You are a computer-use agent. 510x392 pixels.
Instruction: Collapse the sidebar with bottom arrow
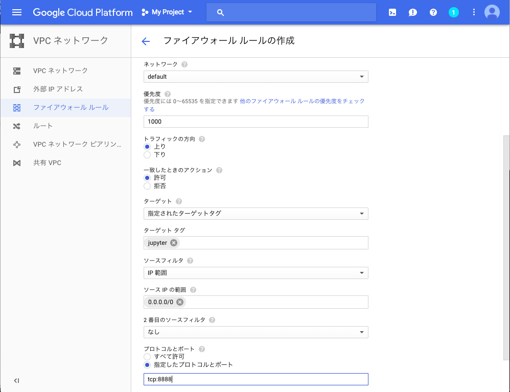click(16, 381)
